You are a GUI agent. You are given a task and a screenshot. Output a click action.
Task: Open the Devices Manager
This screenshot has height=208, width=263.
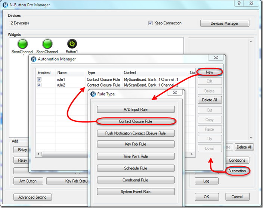[x=225, y=23]
